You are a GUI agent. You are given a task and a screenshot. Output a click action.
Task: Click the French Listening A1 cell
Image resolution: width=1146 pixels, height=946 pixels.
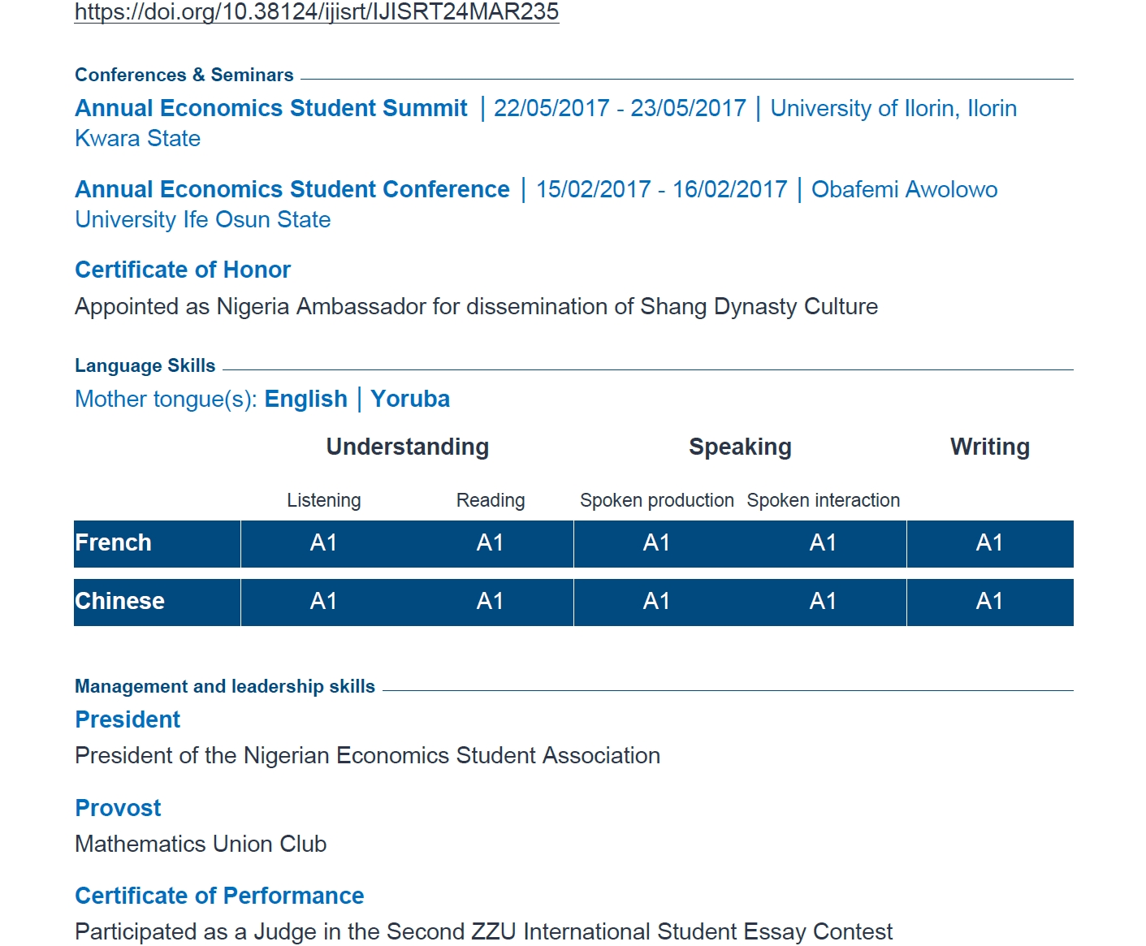(x=323, y=542)
